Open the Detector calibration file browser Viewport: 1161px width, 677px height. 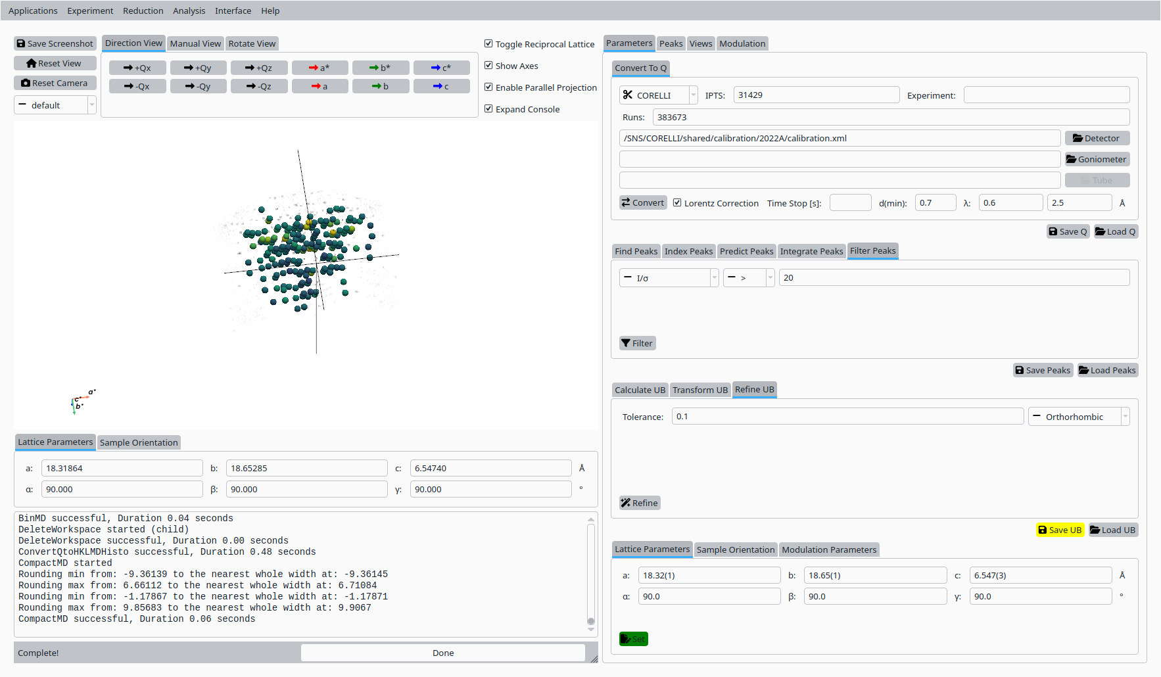point(1097,138)
